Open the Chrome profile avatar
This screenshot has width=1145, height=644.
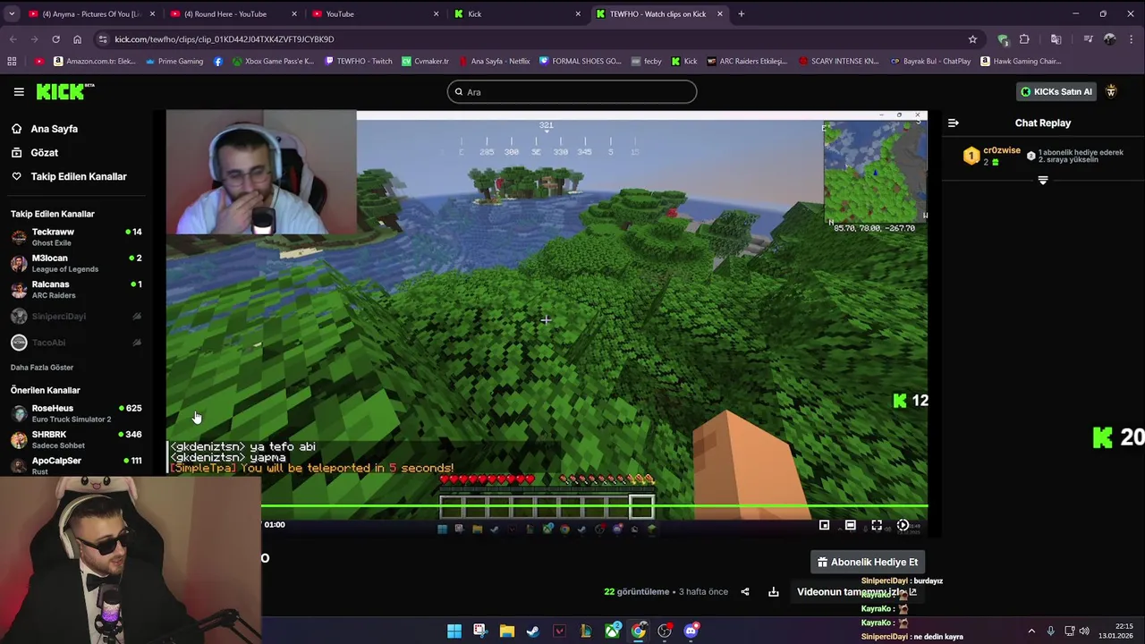click(x=1109, y=39)
